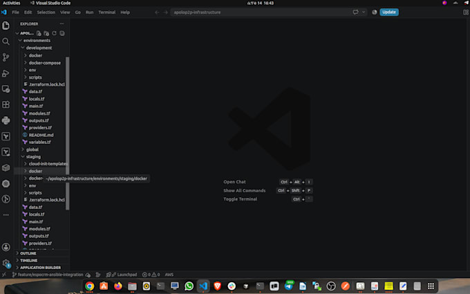Screen dimensions: 470x294
Task: Open the Source Control view
Action: click(6, 57)
